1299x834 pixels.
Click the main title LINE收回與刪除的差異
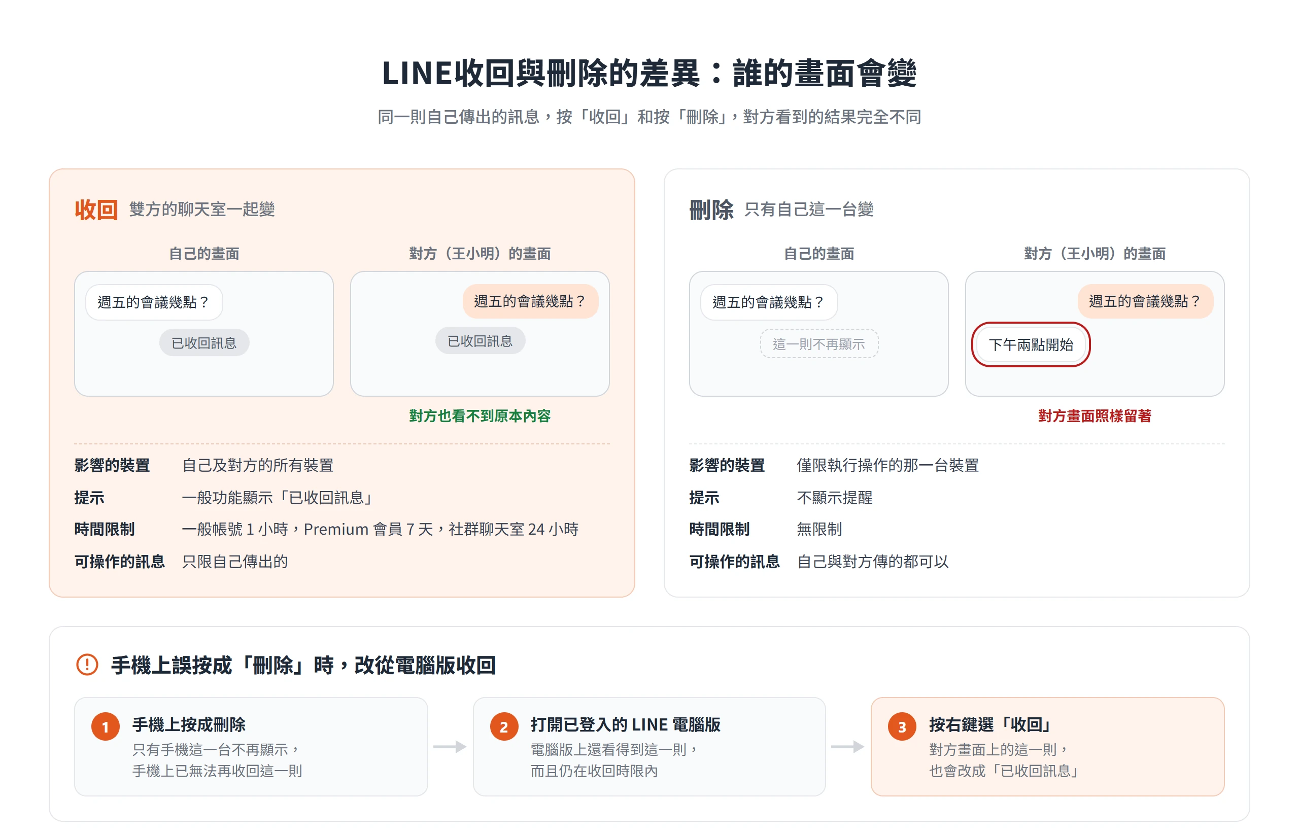tap(649, 73)
